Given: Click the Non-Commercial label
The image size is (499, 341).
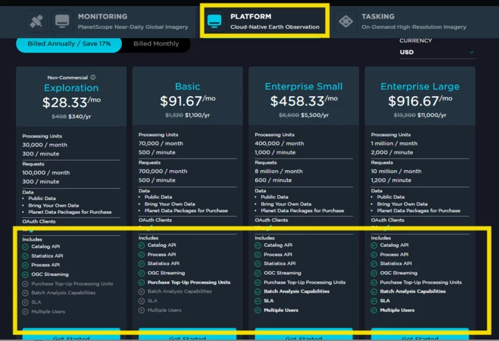Looking at the screenshot, I should tap(67, 77).
